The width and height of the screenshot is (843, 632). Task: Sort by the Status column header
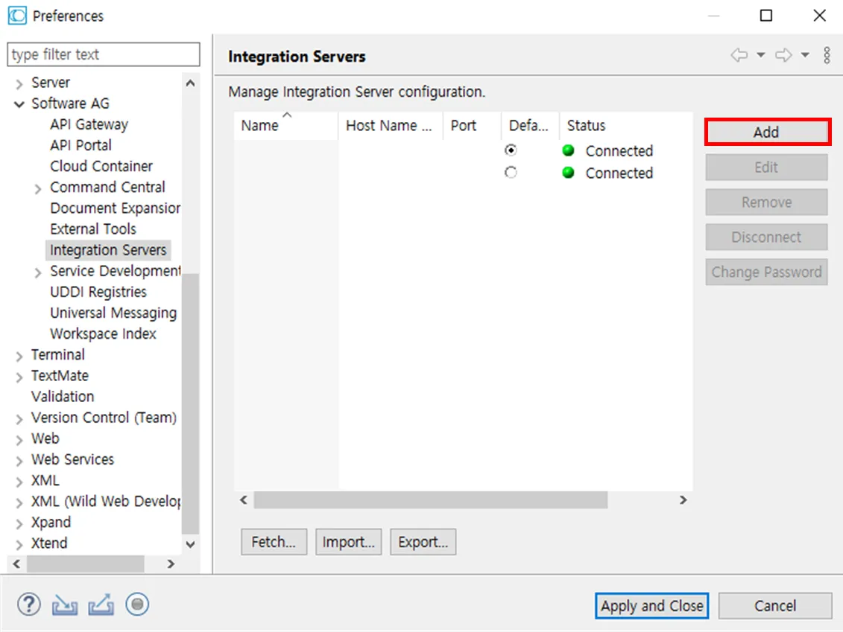626,126
